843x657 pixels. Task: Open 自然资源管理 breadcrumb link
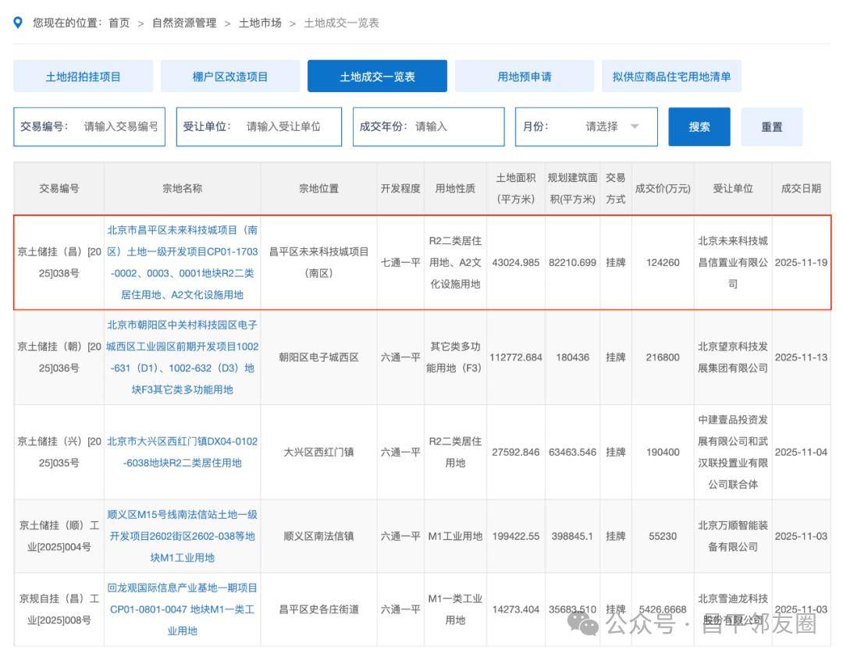pyautogui.click(x=184, y=23)
